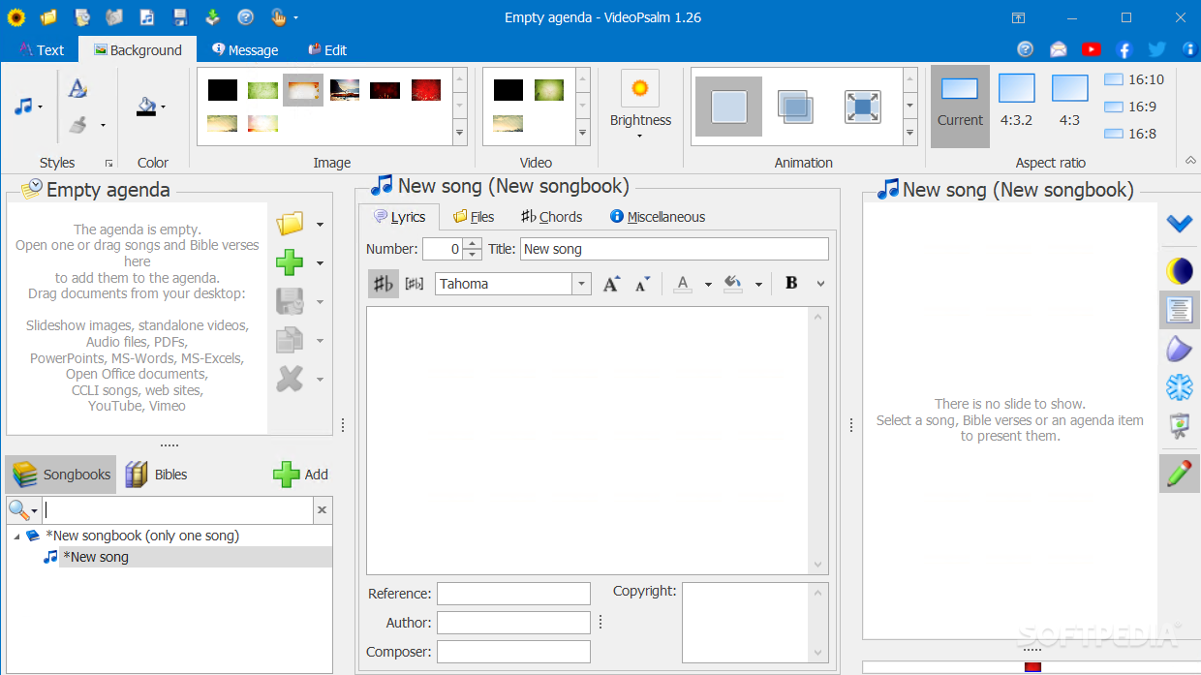Image resolution: width=1201 pixels, height=675 pixels.
Task: Select the 4:3 aspect ratio
Action: click(x=1069, y=102)
